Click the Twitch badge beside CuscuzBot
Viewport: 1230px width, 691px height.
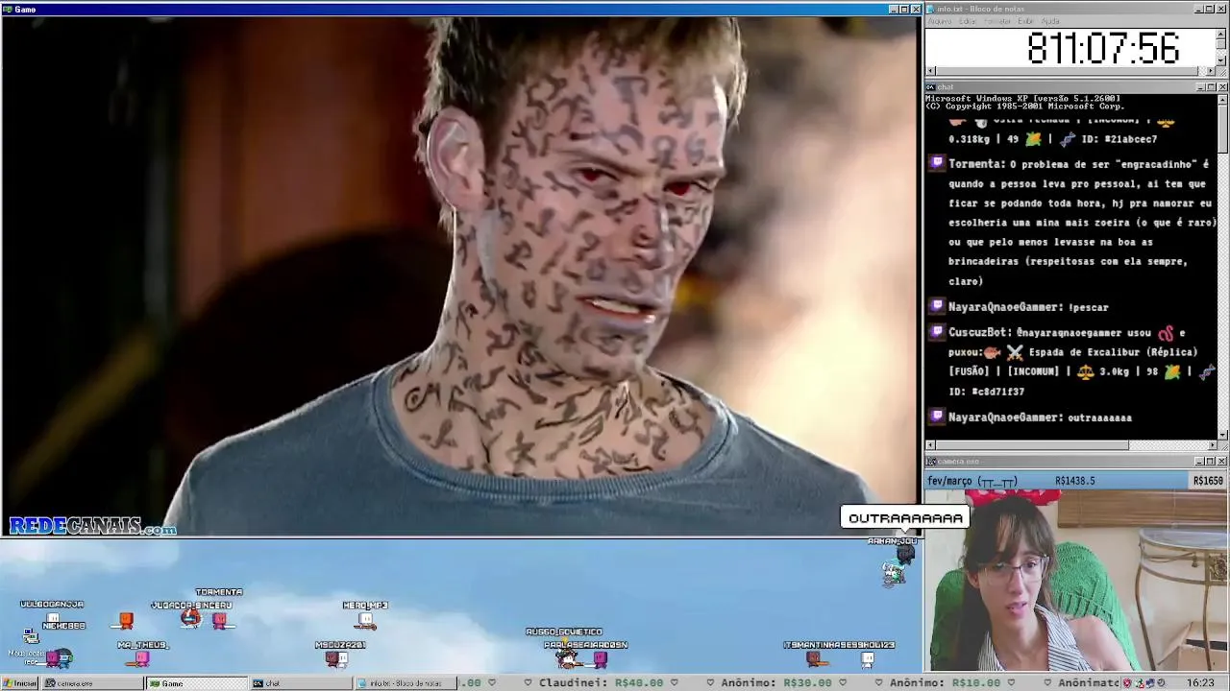click(x=937, y=332)
